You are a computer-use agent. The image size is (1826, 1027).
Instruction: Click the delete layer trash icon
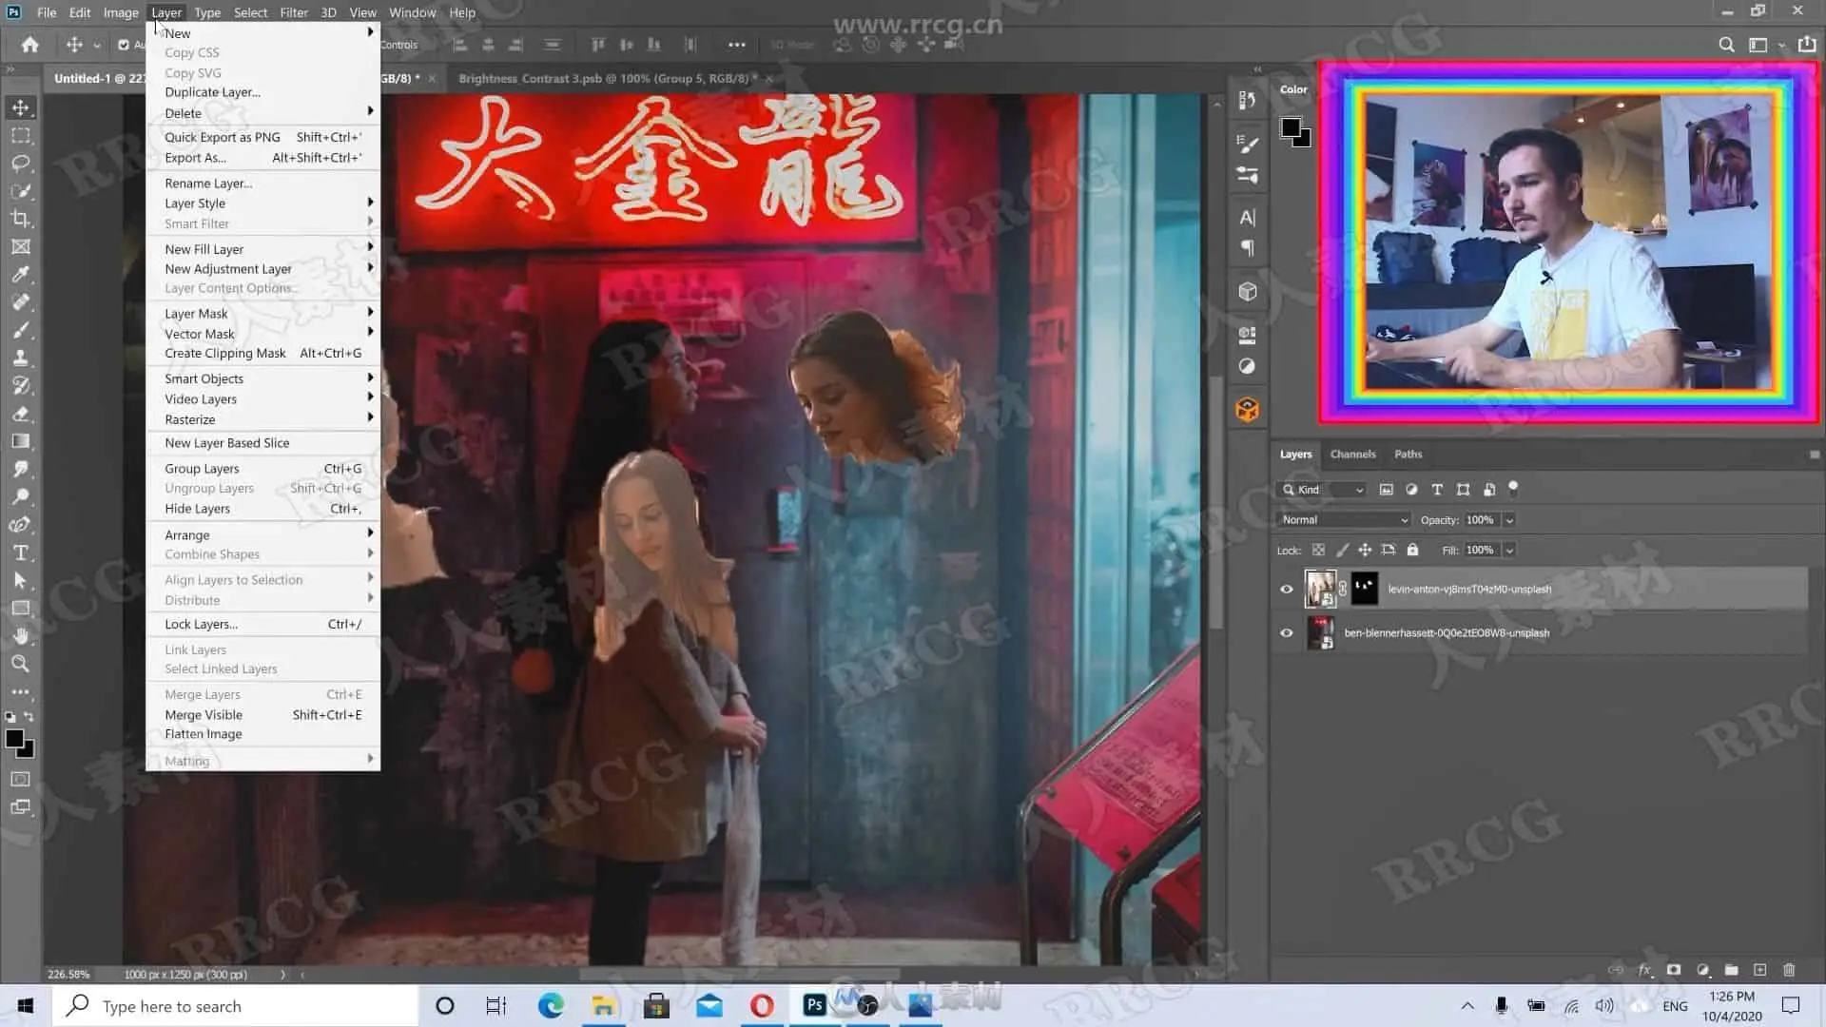click(x=1789, y=970)
